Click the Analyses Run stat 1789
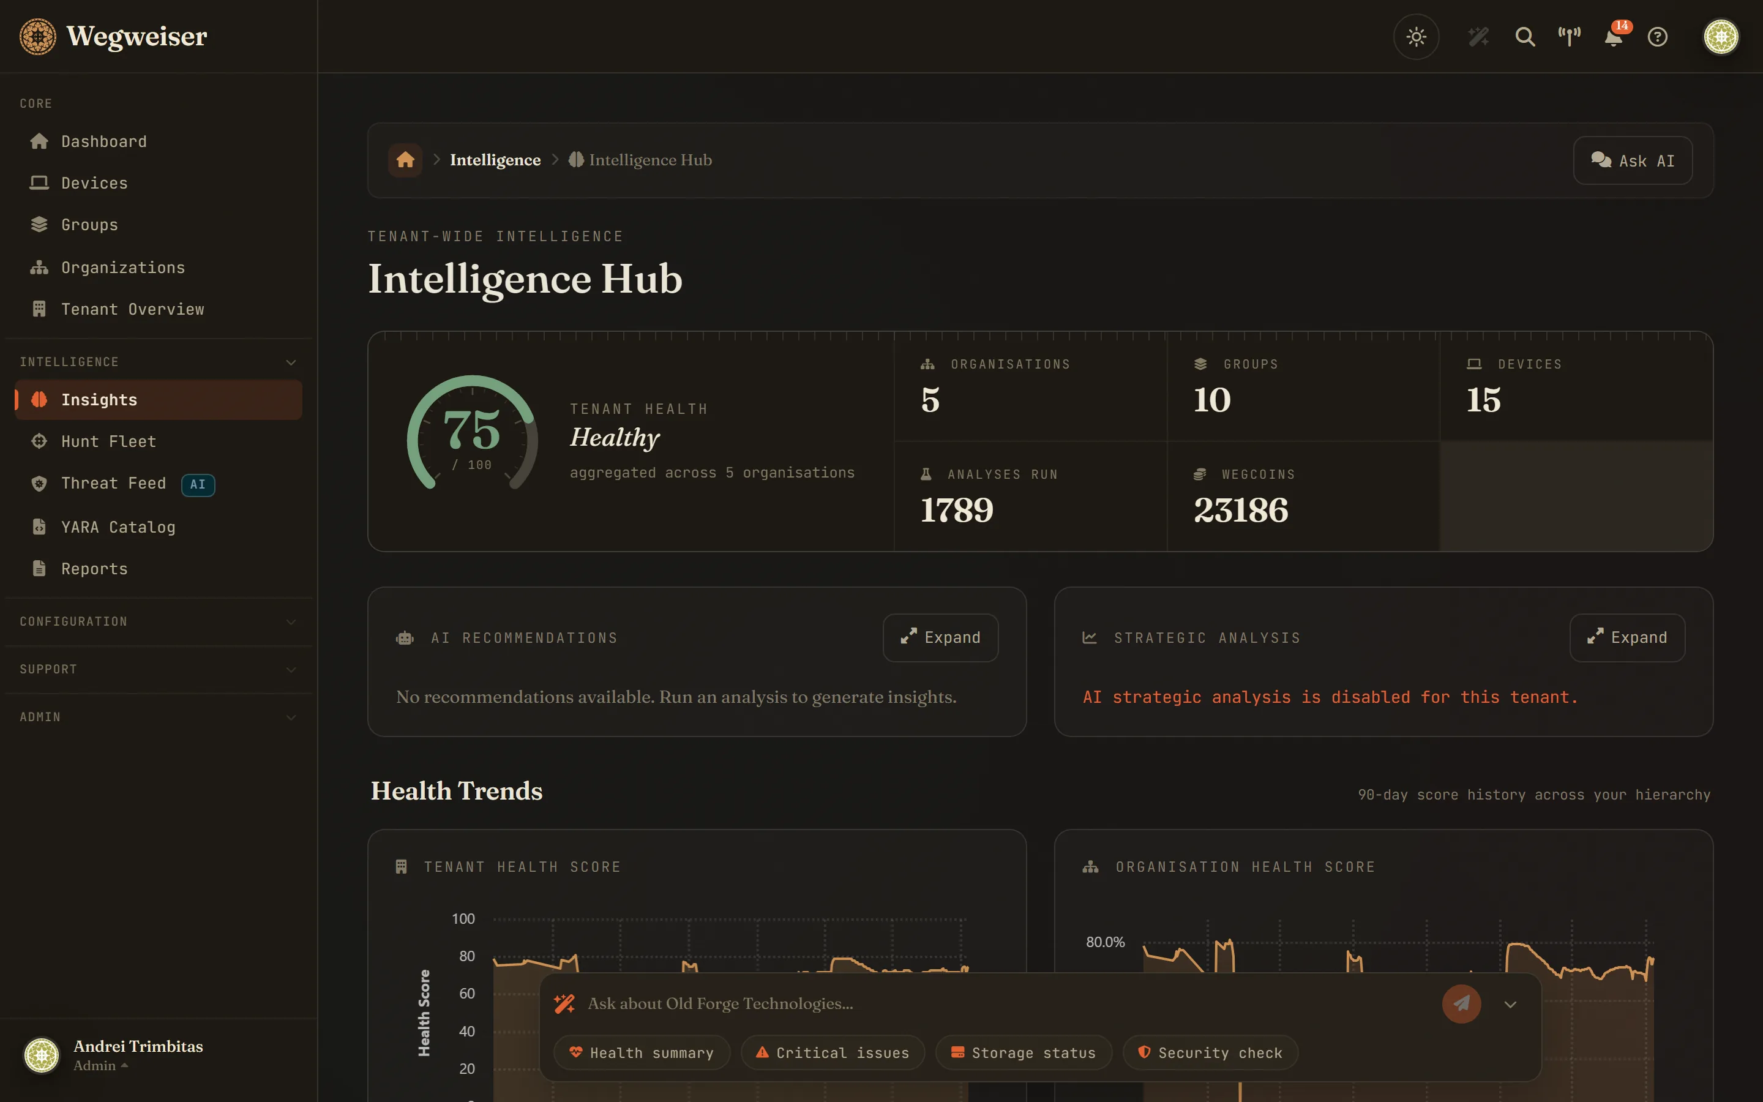The image size is (1763, 1102). [1030, 497]
